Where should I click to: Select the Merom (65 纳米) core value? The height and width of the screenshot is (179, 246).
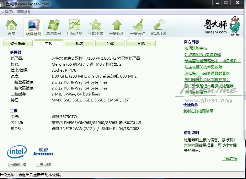click(86, 64)
